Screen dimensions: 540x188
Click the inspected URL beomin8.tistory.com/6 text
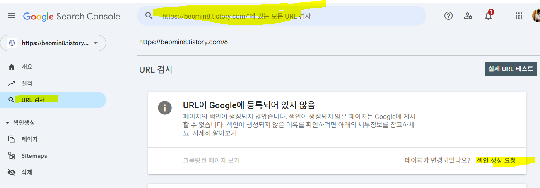point(183,42)
